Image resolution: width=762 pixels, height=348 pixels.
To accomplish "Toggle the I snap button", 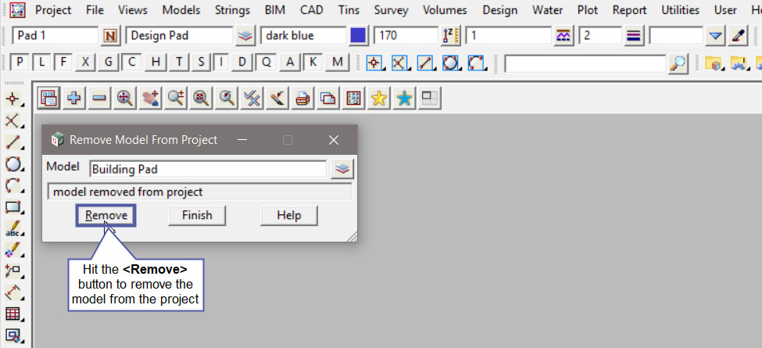I will click(x=221, y=62).
